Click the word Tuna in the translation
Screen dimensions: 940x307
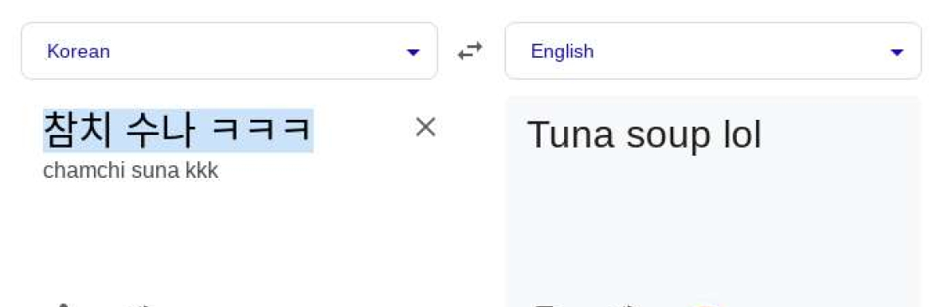(571, 134)
